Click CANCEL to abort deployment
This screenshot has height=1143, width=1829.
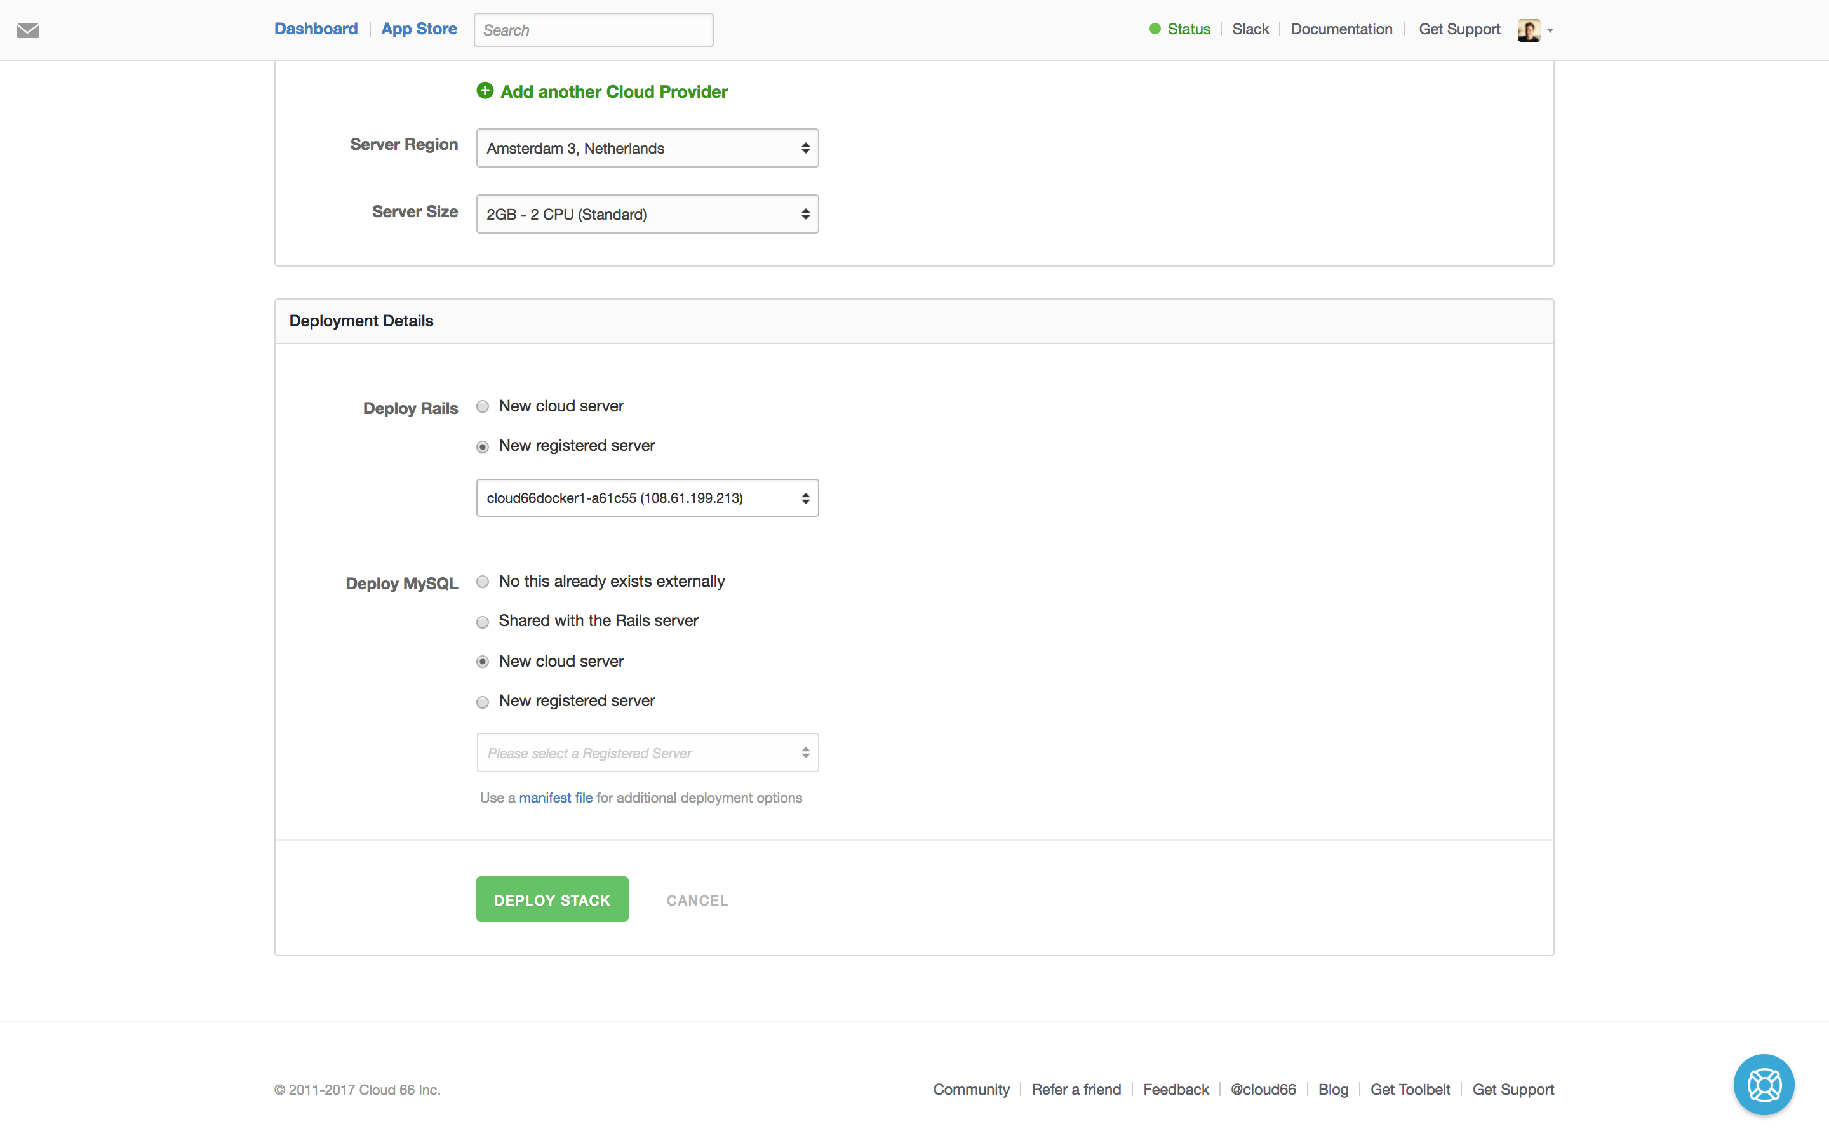point(698,899)
